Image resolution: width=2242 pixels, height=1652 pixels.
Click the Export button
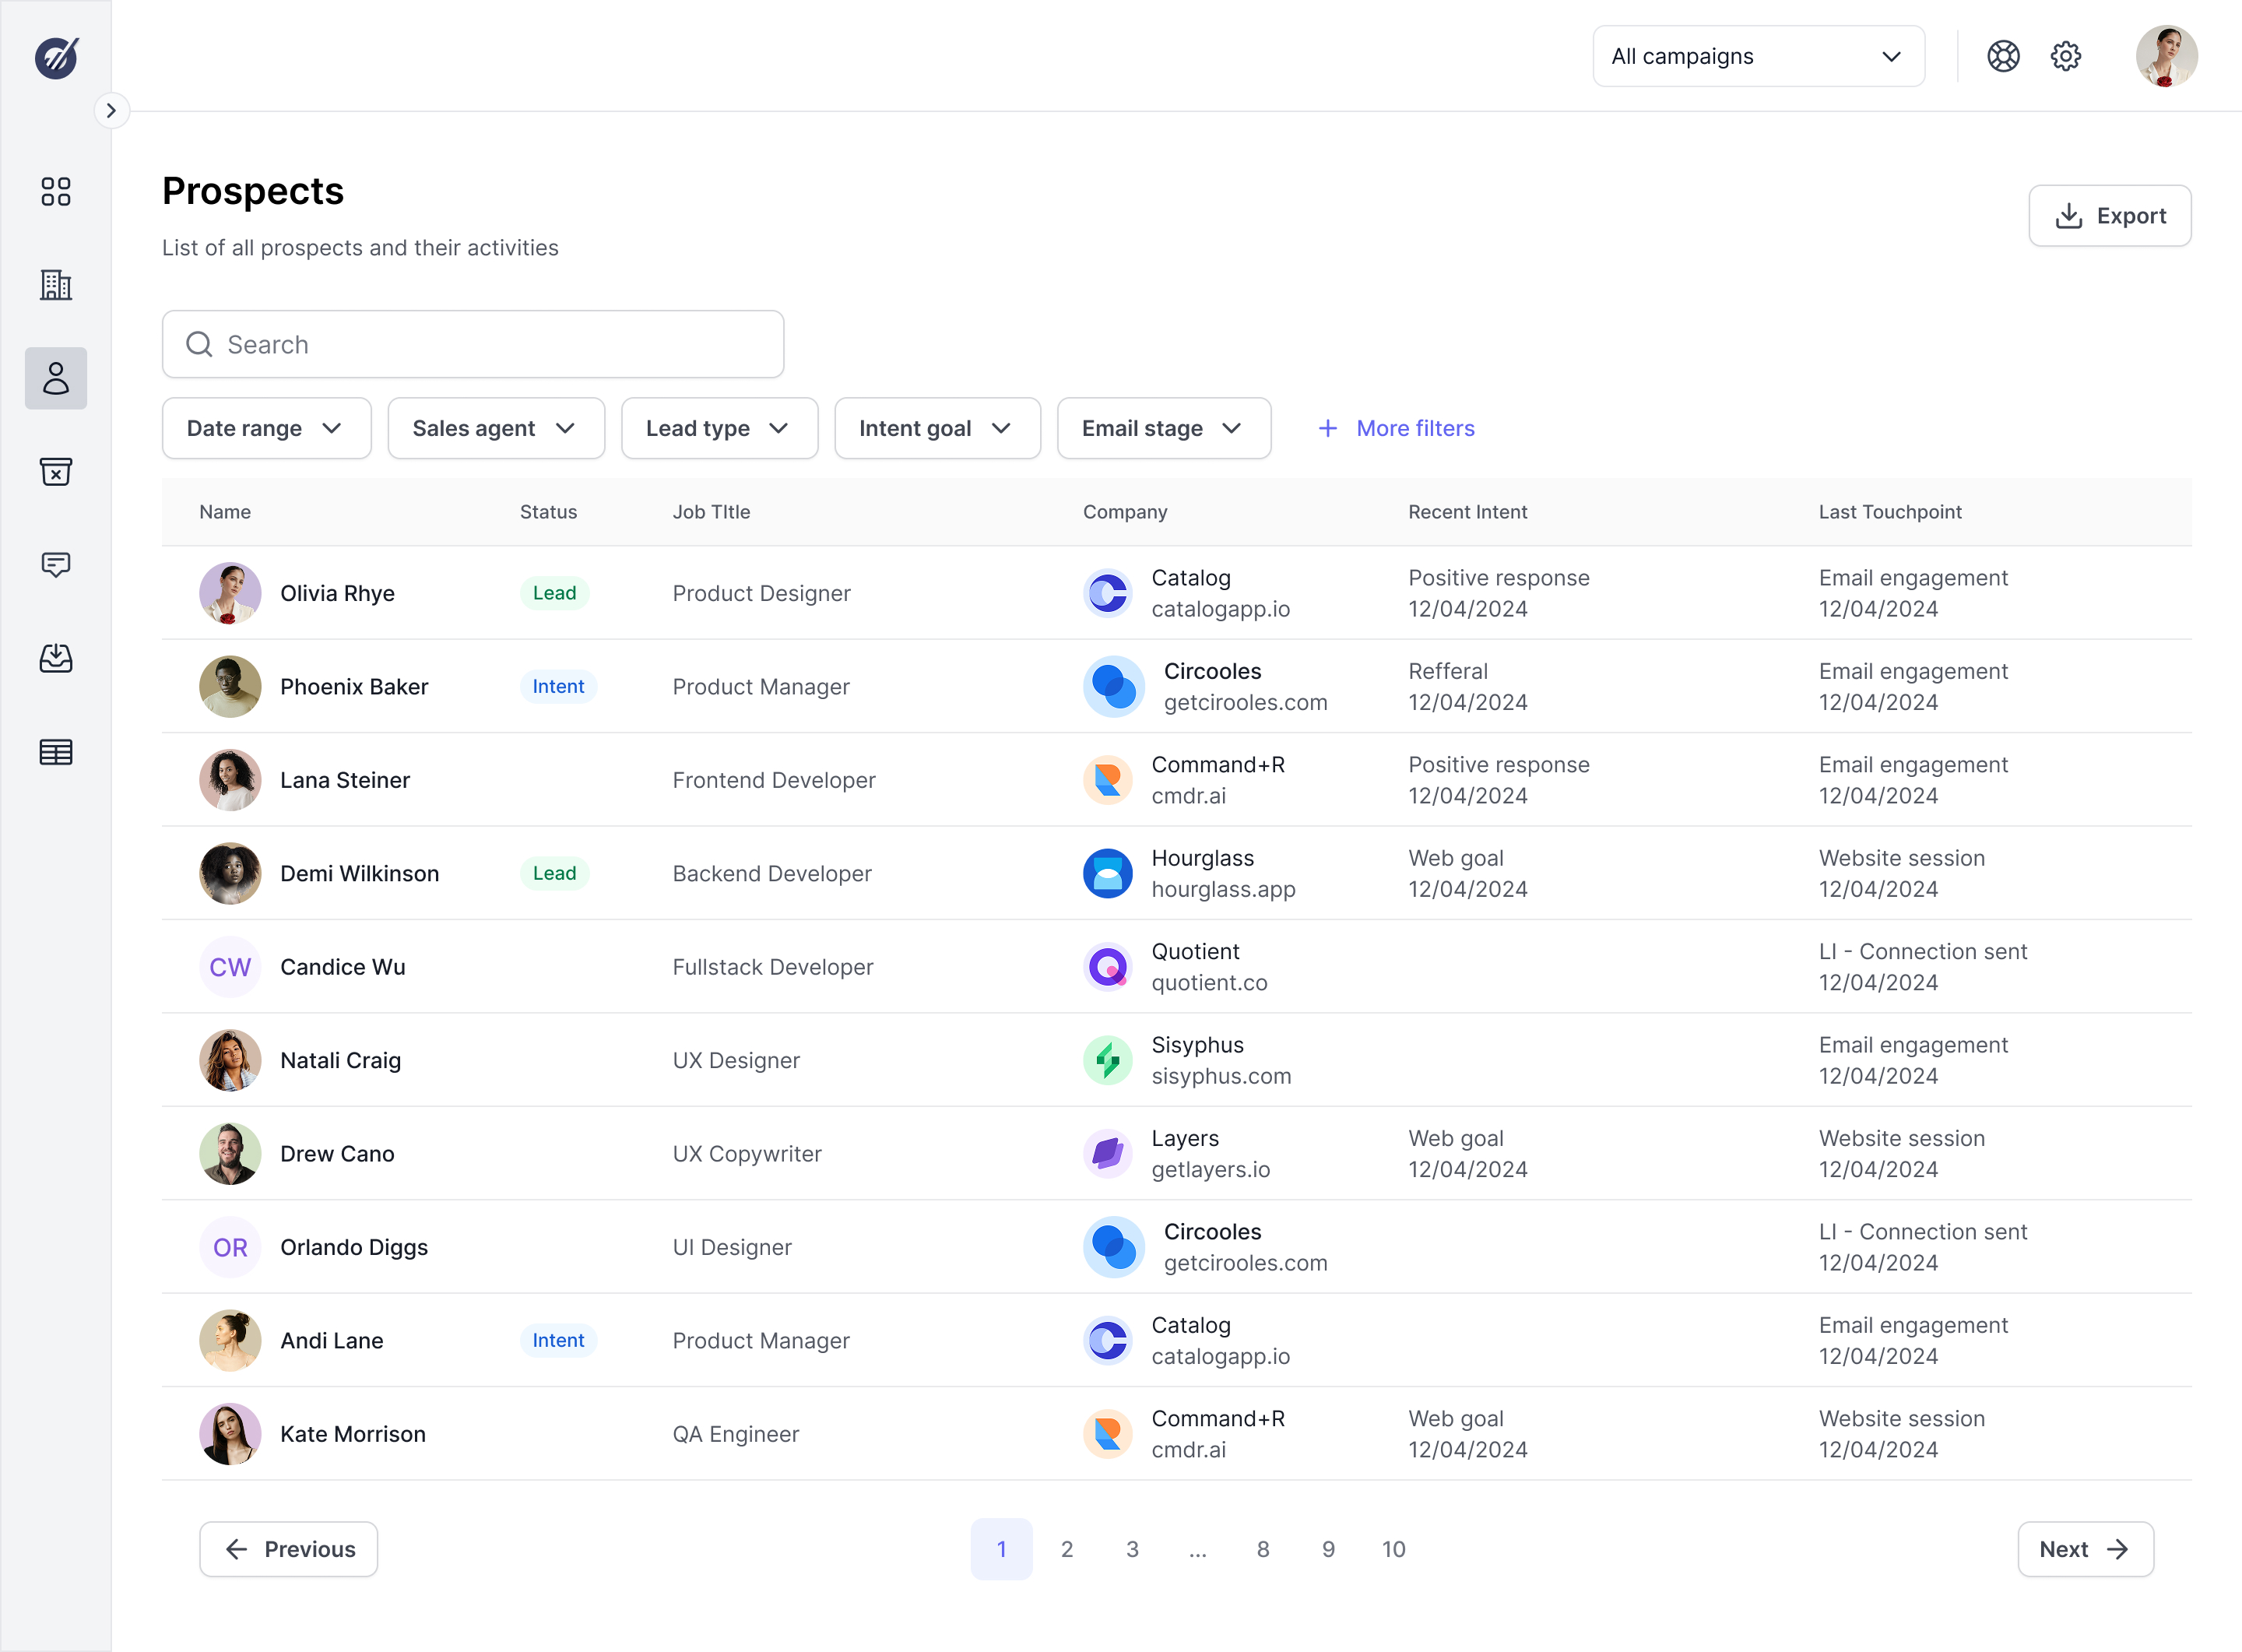coord(2109,216)
